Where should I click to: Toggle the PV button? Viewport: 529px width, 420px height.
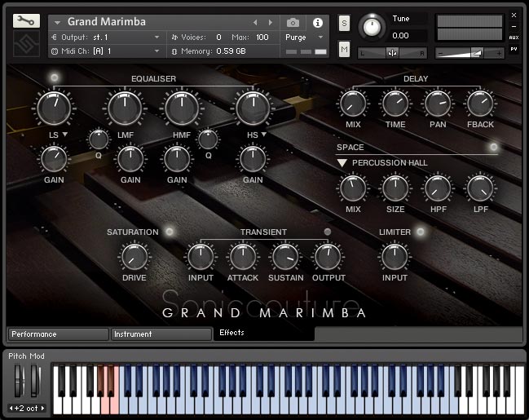tap(514, 49)
